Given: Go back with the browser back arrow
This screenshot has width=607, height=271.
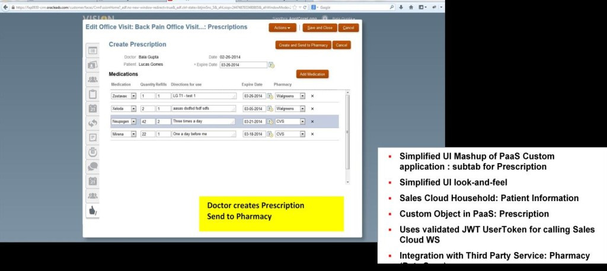Looking at the screenshot, I should point(5,7).
